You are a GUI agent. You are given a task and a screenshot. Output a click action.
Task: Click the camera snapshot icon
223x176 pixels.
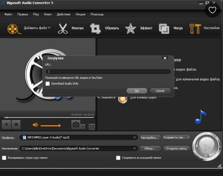point(76,124)
